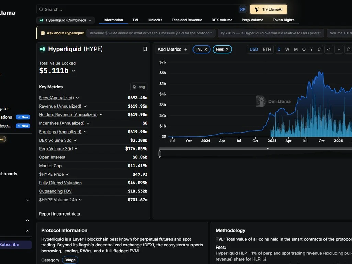This screenshot has height=264, width=352.
Task: Set chart interval to weekly (W)
Action: 287,49
